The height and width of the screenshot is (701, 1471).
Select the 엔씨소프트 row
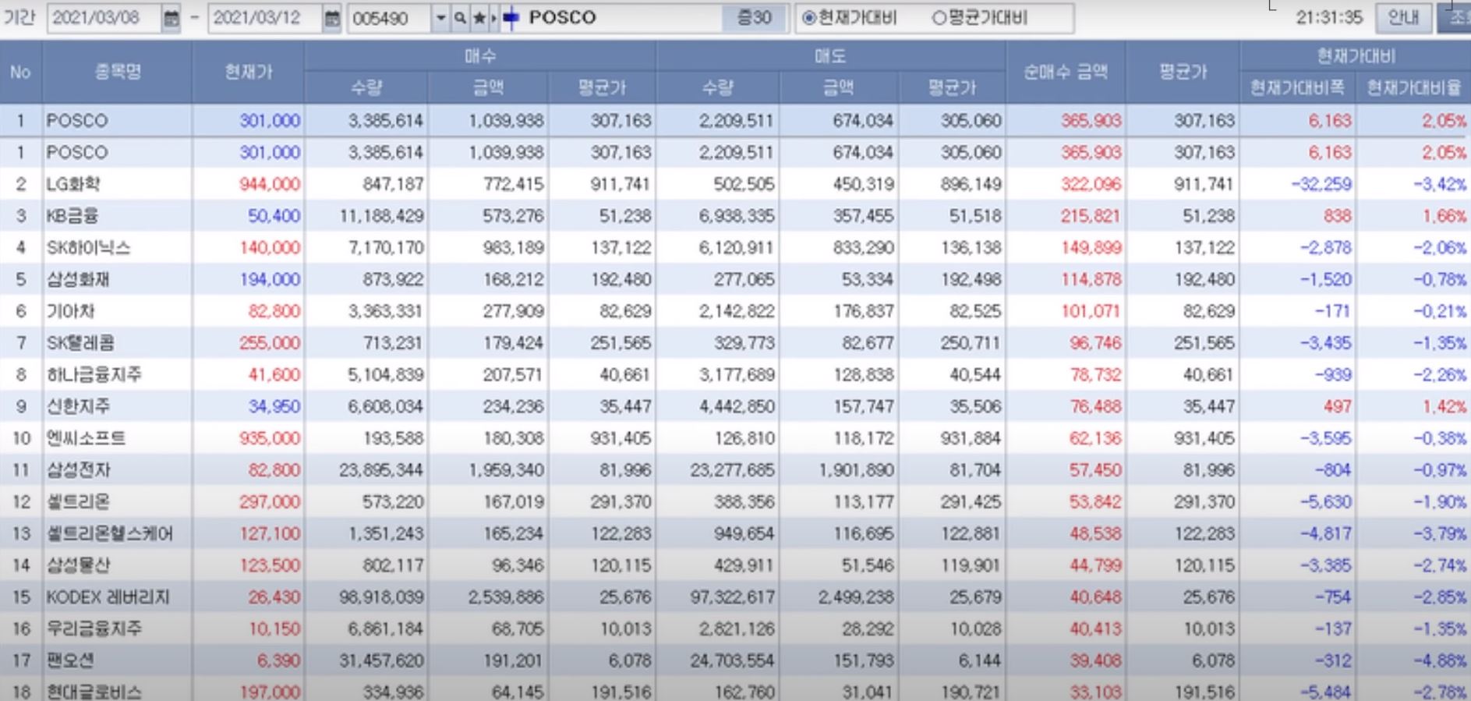coord(735,438)
